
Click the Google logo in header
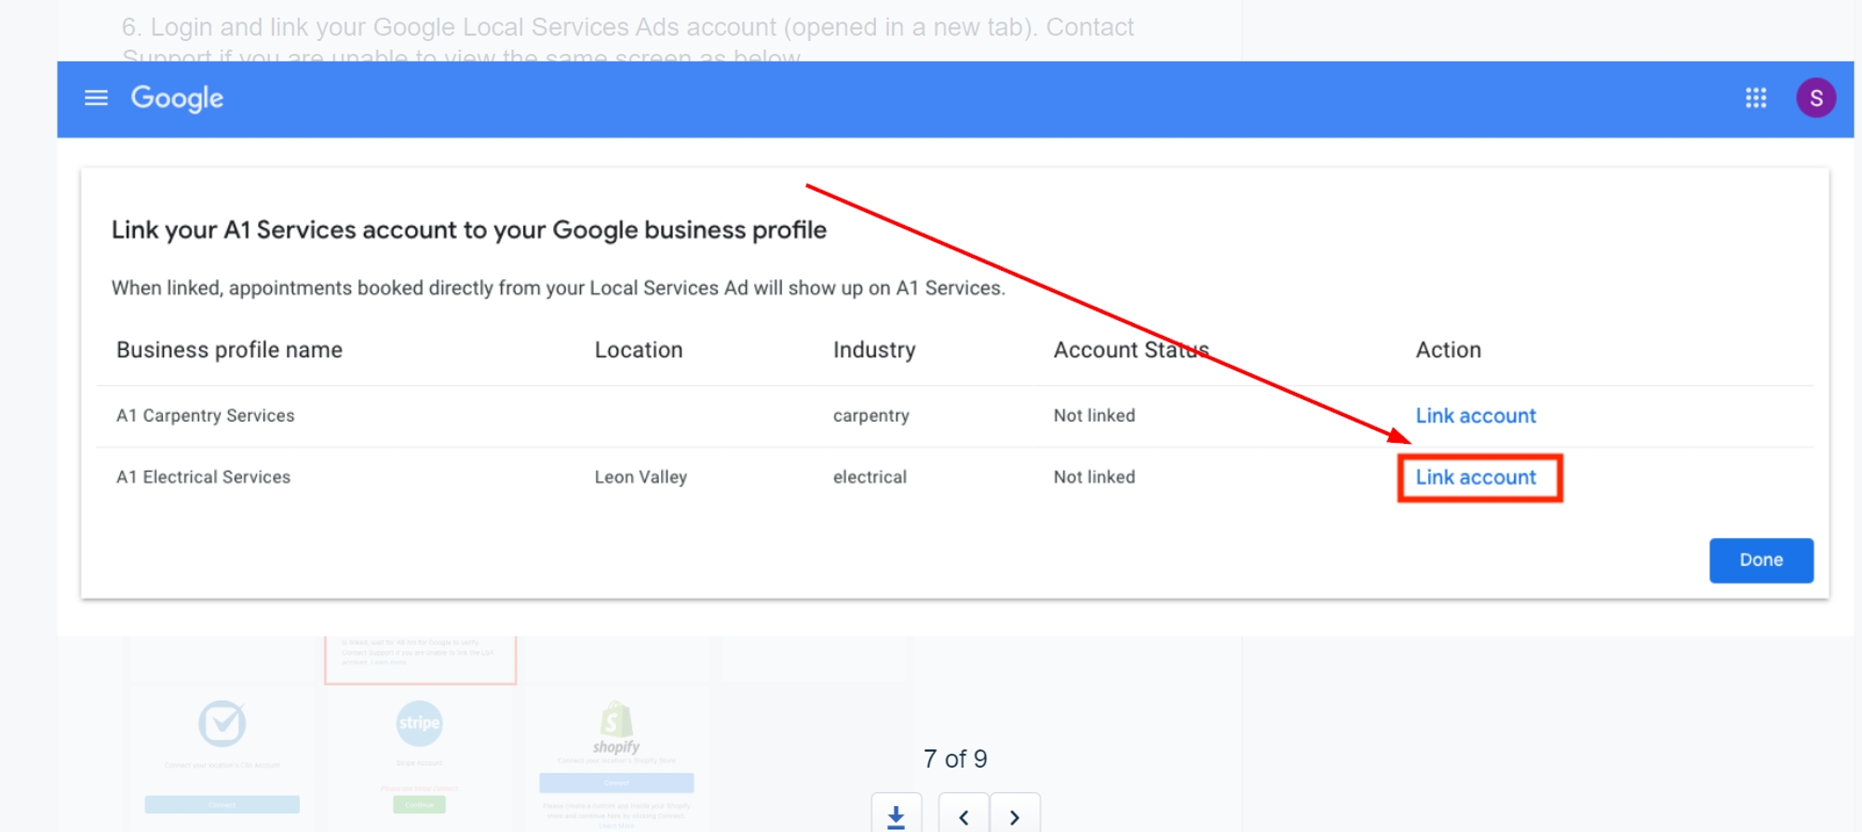177,98
